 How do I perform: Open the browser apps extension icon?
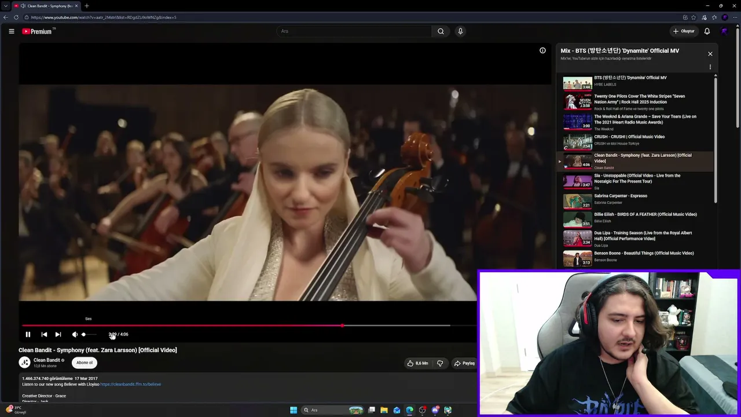(x=685, y=17)
